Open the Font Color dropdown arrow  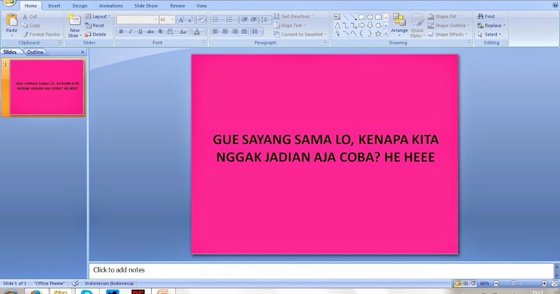click(x=203, y=31)
